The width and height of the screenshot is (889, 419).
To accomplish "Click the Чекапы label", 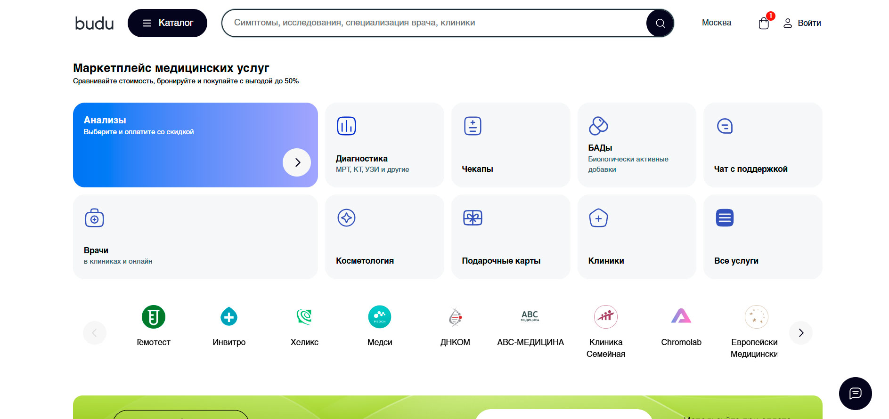I will (477, 169).
